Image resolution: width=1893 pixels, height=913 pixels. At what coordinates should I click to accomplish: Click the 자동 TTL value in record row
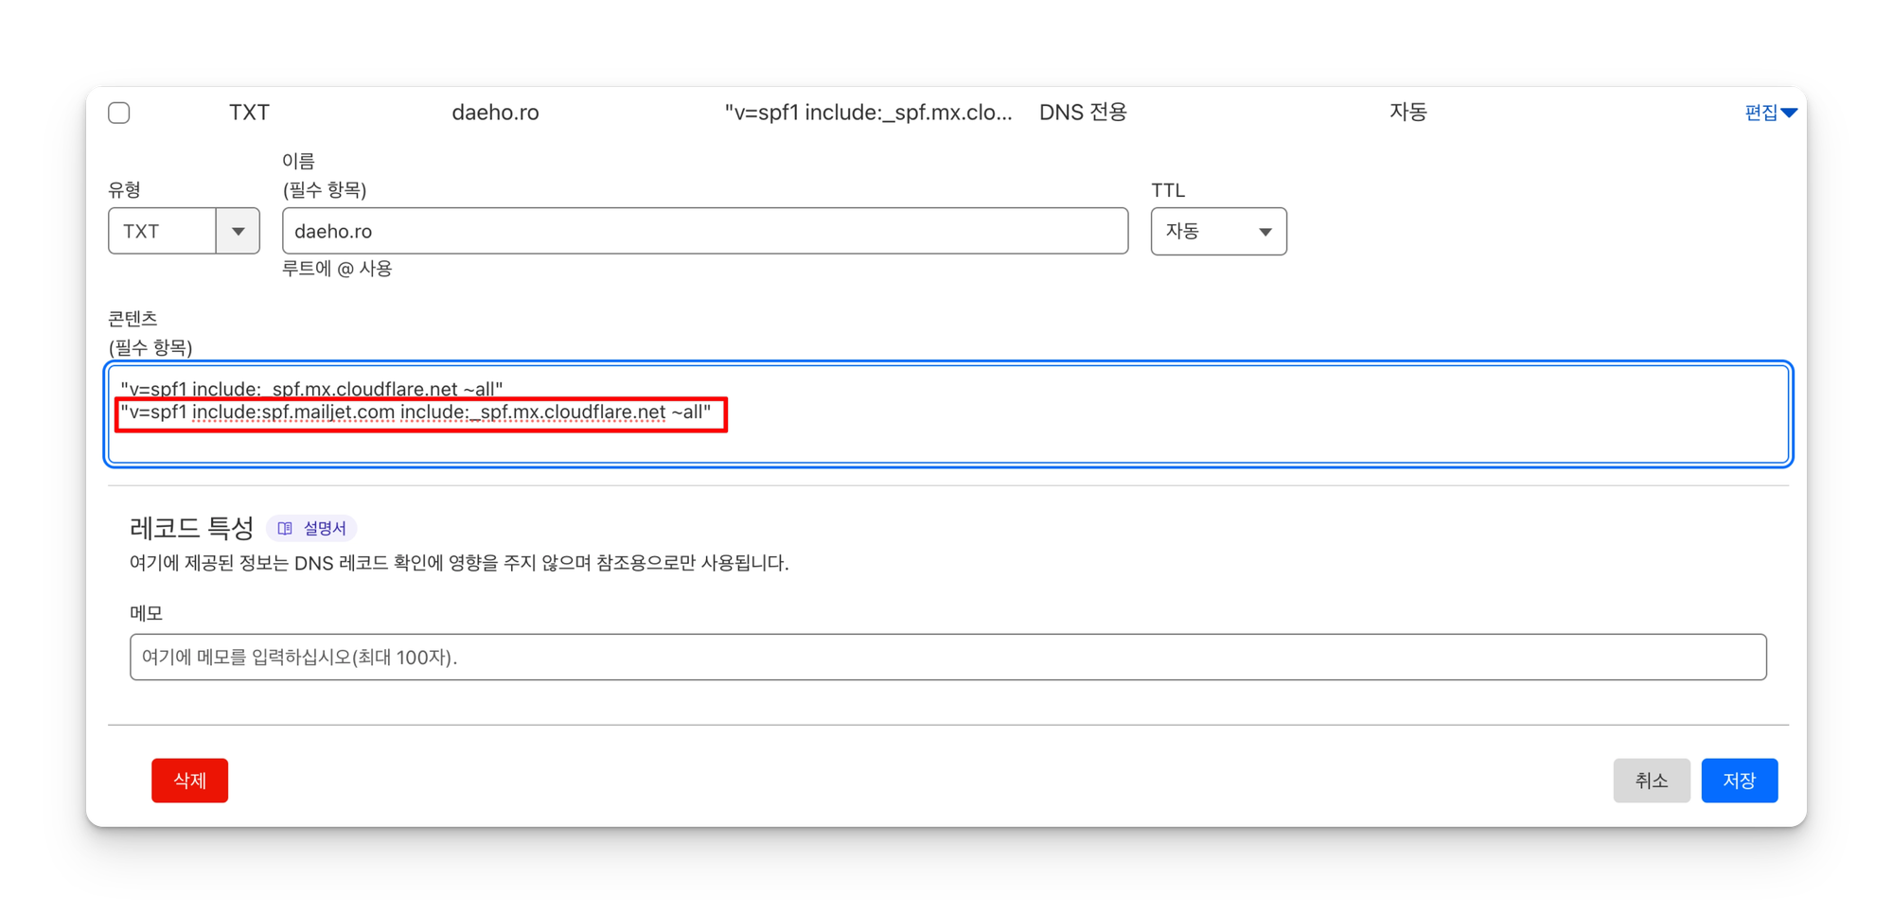[1407, 113]
